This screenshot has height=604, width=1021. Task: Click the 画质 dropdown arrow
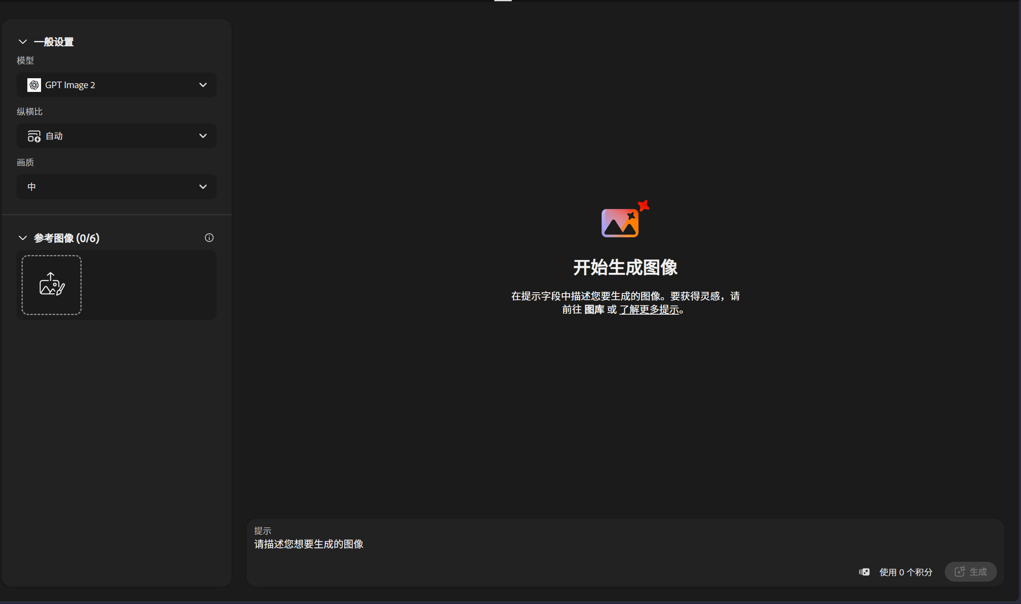point(203,187)
